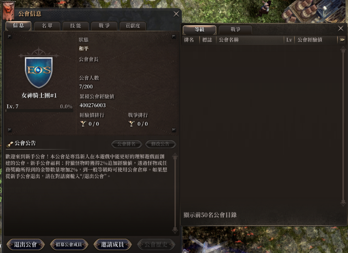Screen dimensions: 348x253
Task: Click the 邀請成員 button
Action: tap(112, 245)
